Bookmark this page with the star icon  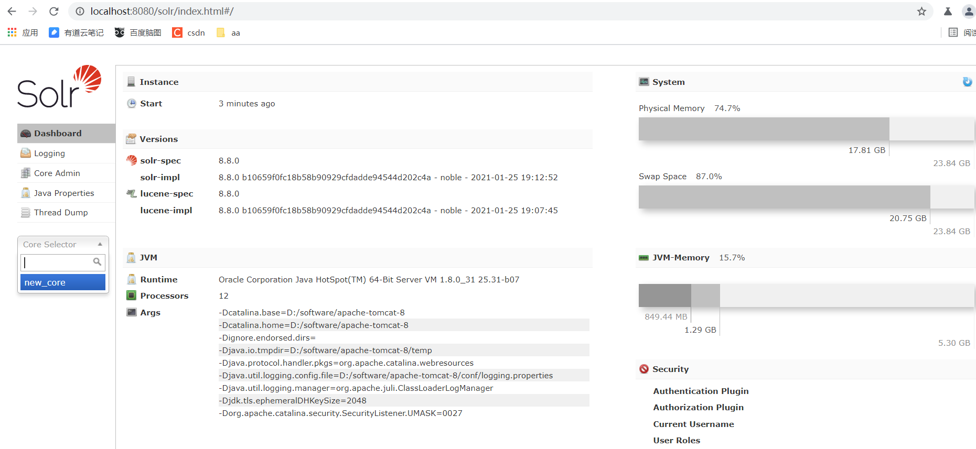click(921, 11)
